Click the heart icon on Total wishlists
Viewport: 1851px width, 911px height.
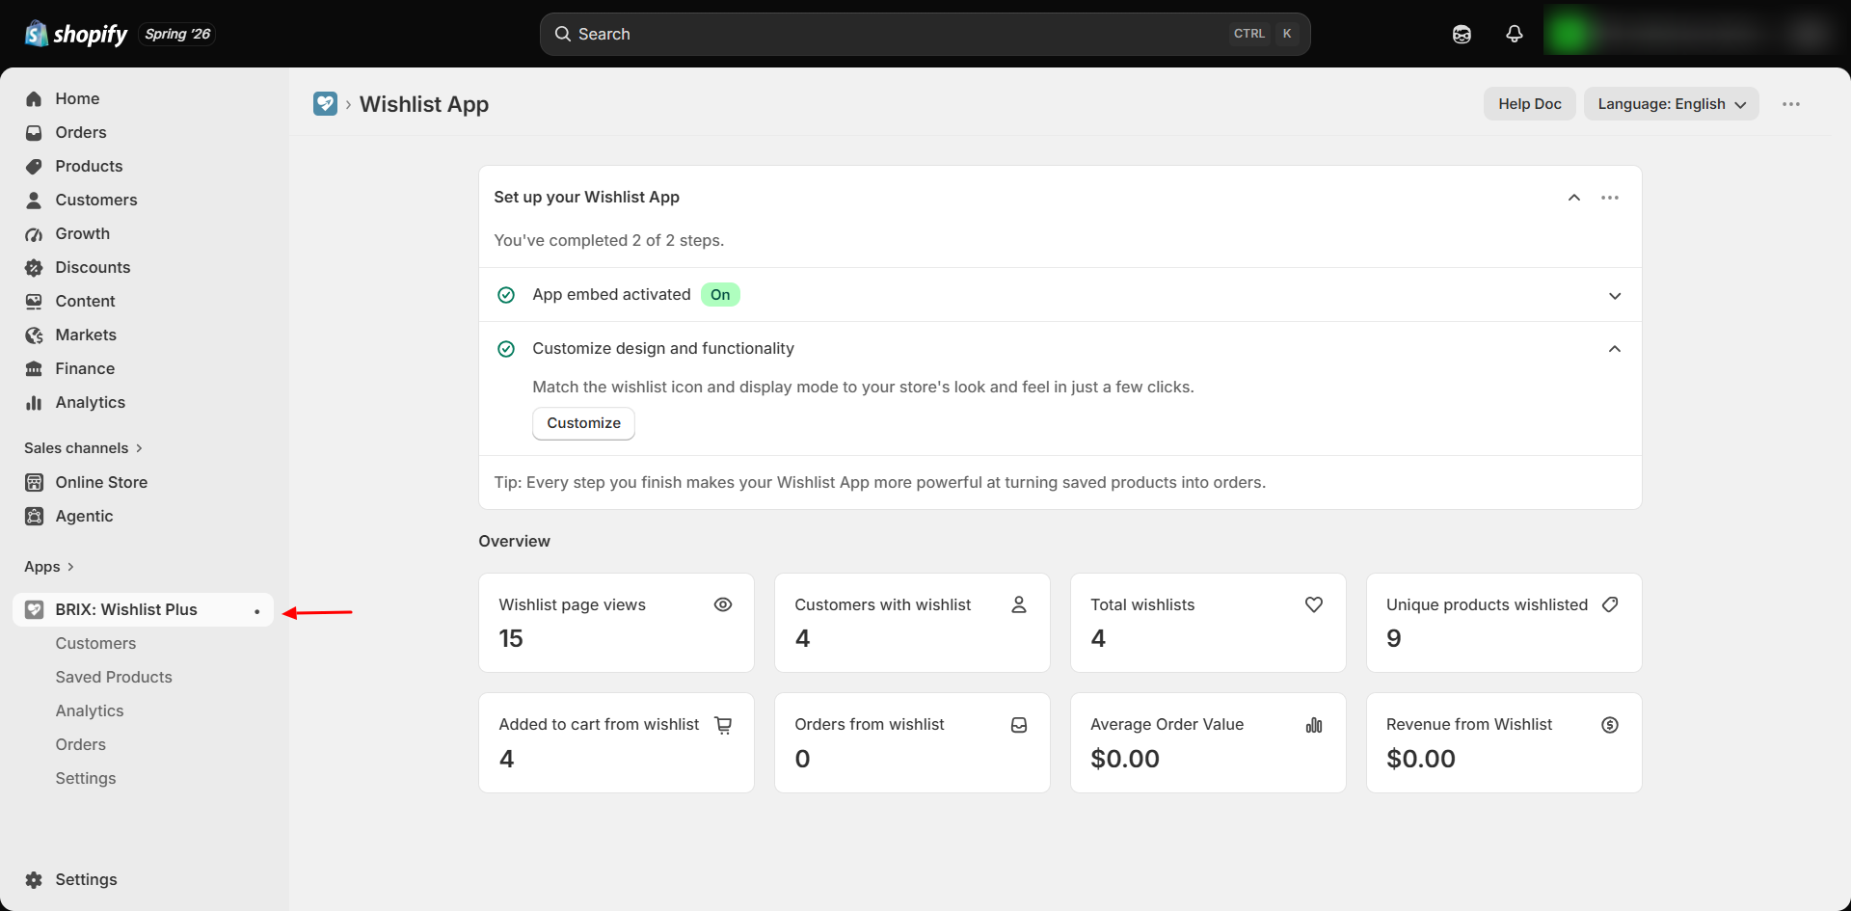pyautogui.click(x=1314, y=604)
